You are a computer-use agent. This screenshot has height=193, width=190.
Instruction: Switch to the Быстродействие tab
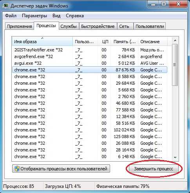tap(98, 26)
